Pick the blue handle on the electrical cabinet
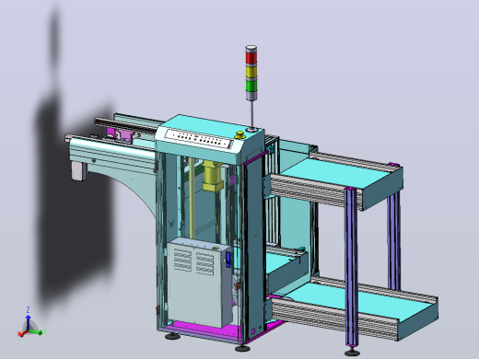479x359 pixels. tap(228, 260)
